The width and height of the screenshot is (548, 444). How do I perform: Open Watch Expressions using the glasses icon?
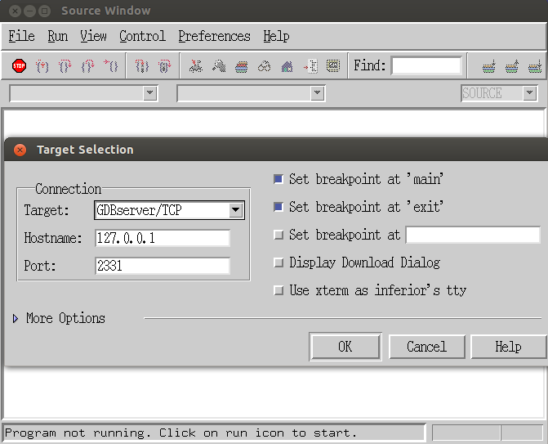pos(264,66)
